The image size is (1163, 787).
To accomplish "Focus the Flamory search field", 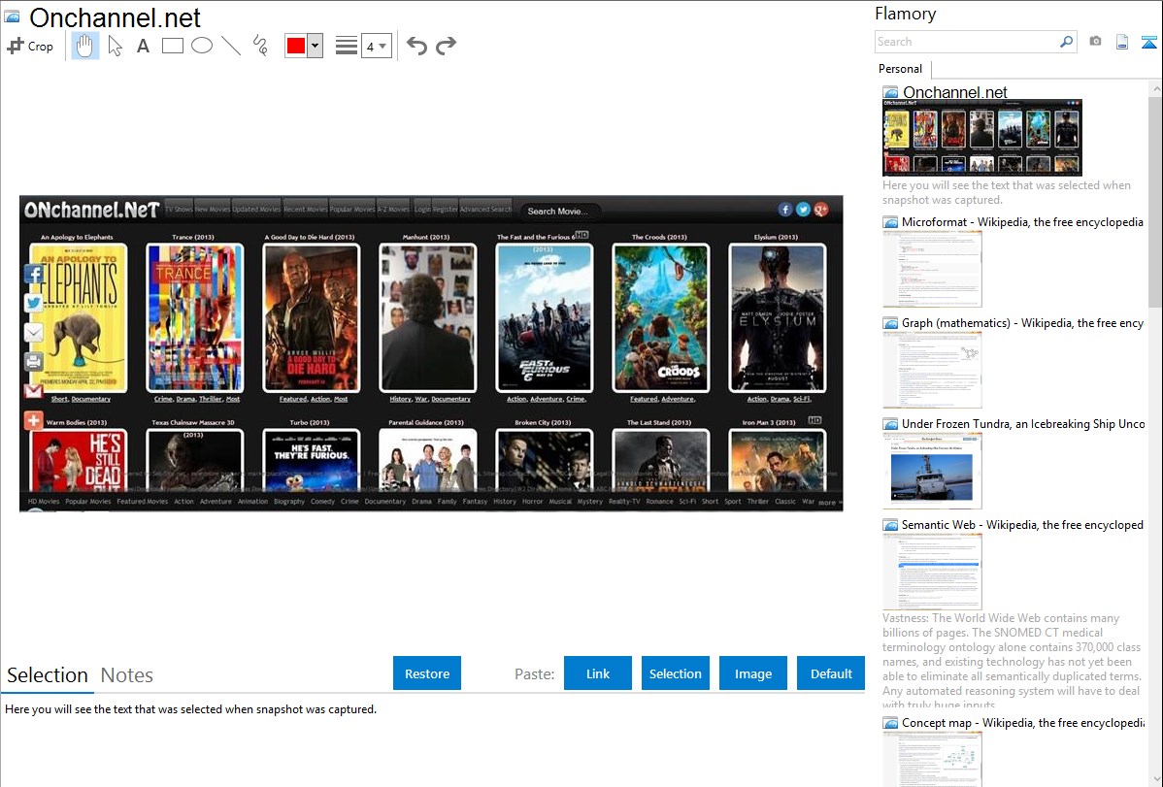I will 966,42.
